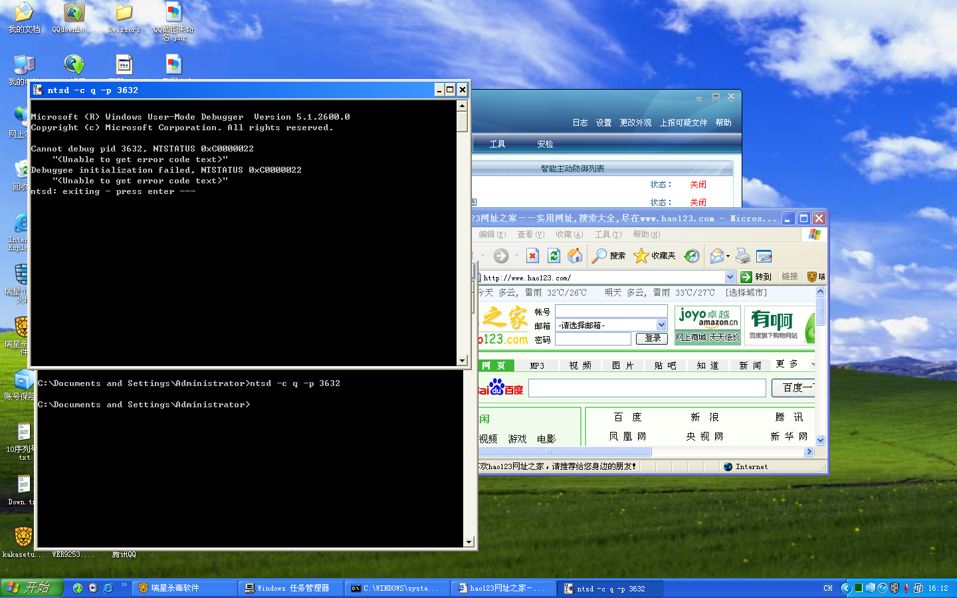Click the Print icon in IE toolbar
The height and width of the screenshot is (598, 957).
[743, 256]
